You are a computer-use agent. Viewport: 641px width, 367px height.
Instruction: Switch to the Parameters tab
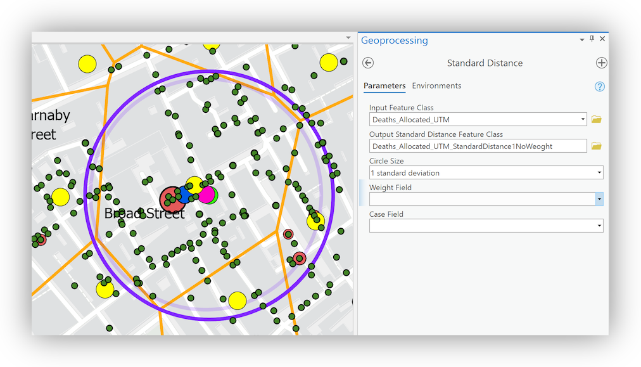[x=384, y=86]
